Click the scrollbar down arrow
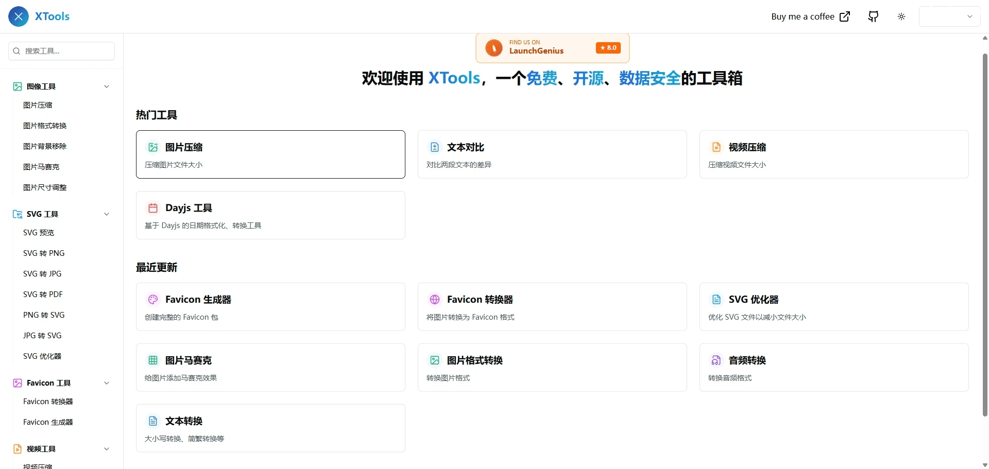The width and height of the screenshot is (989, 469). pos(985,465)
